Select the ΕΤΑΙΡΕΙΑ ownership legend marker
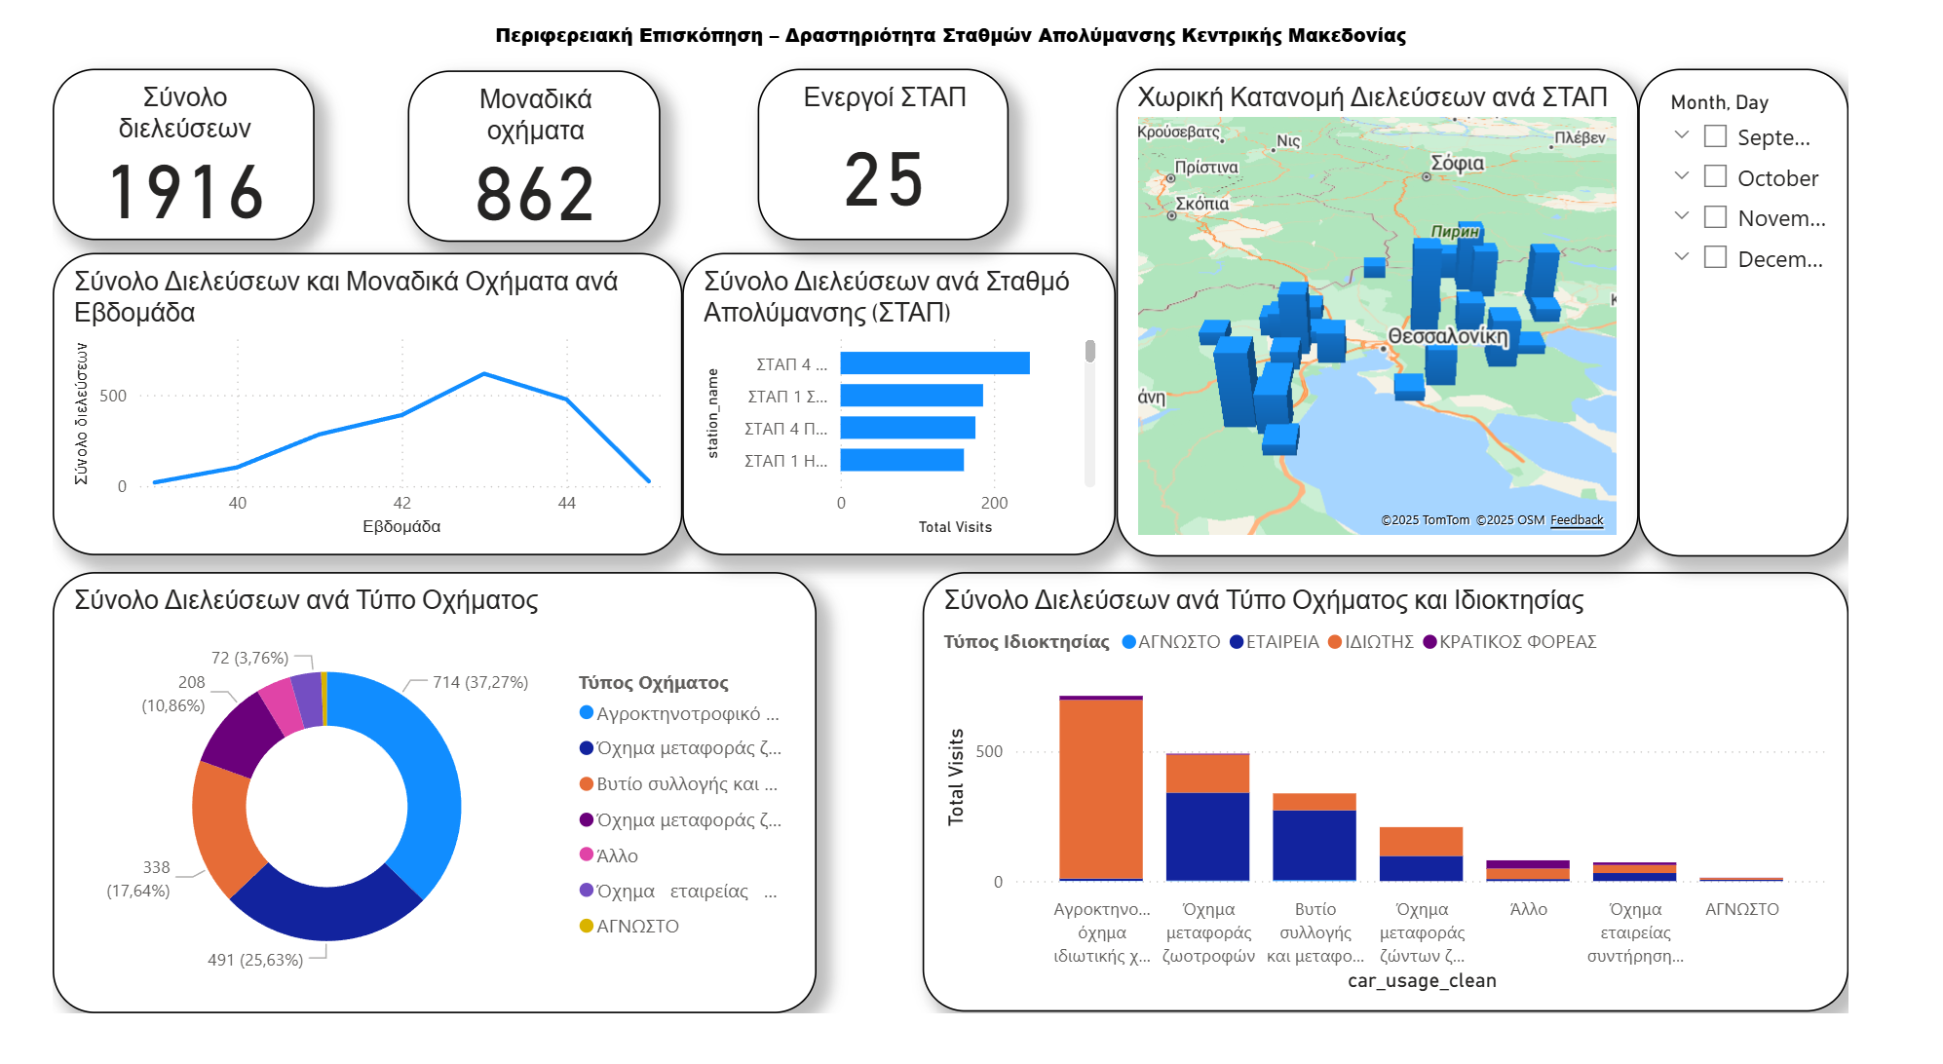This screenshot has width=1943, height=1064. 1237,642
